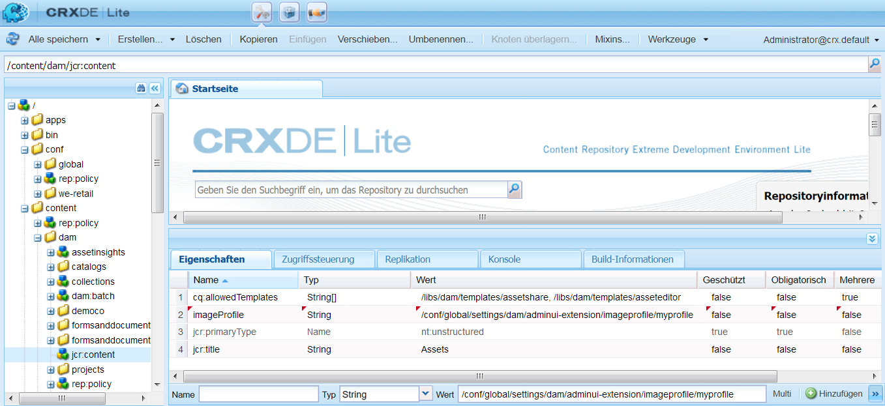Switch to the Build-Informationen tab
Viewport: 885px width, 406px height.
[633, 259]
